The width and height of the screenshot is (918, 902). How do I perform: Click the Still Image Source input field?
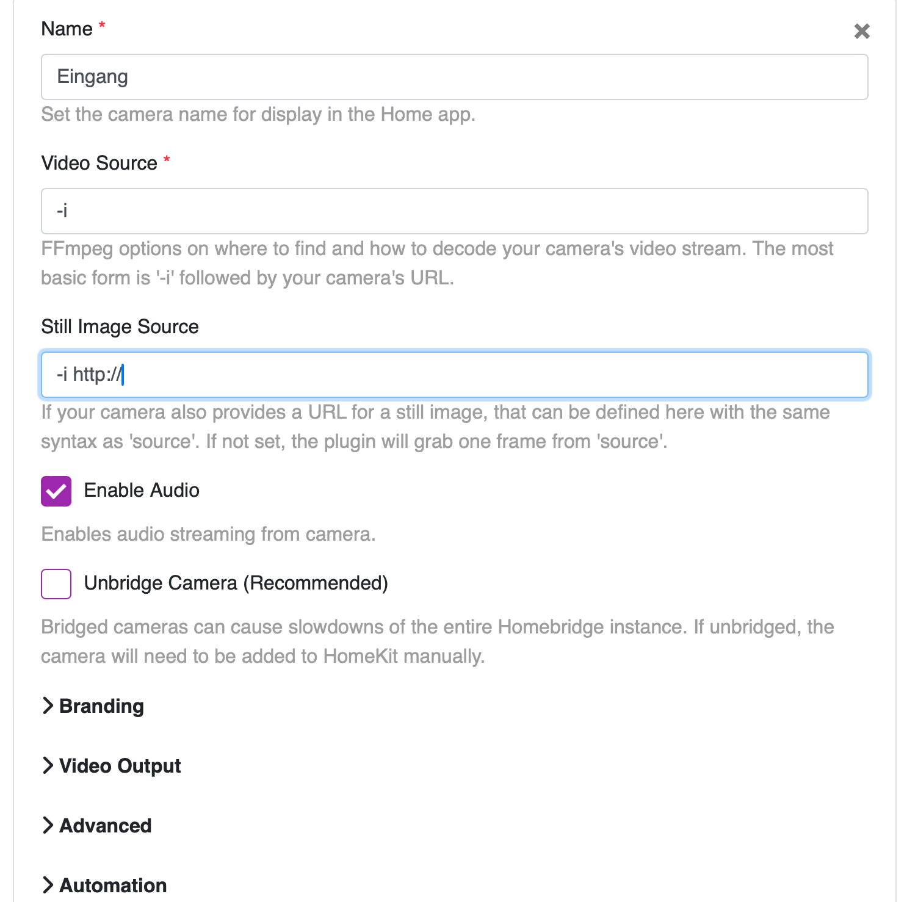coord(454,375)
